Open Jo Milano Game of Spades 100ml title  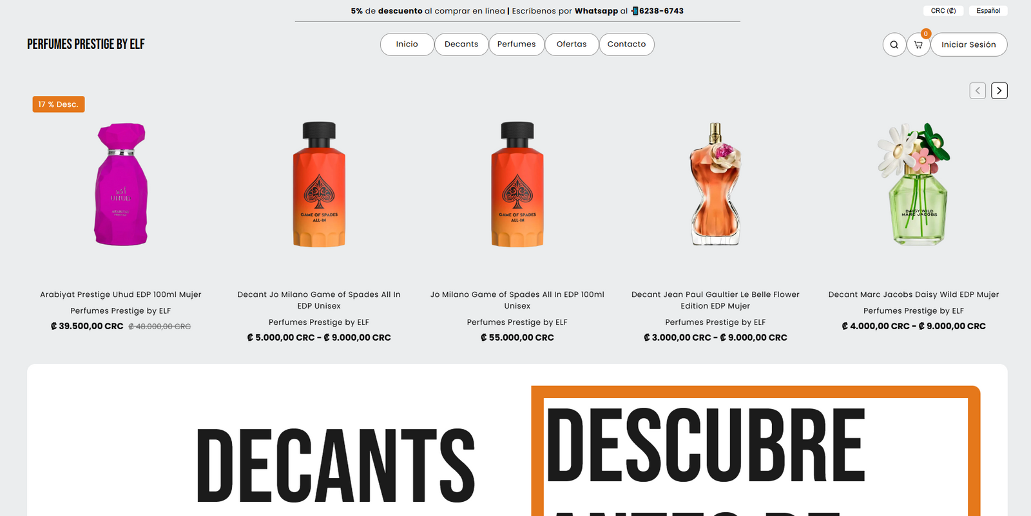pos(517,300)
